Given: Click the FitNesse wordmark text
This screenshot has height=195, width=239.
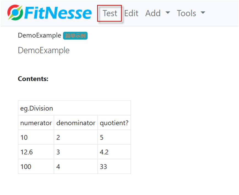Looking at the screenshot, I should click(x=58, y=13).
